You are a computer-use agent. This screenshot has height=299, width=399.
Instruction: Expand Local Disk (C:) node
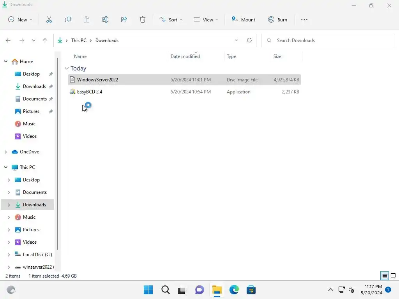point(9,255)
